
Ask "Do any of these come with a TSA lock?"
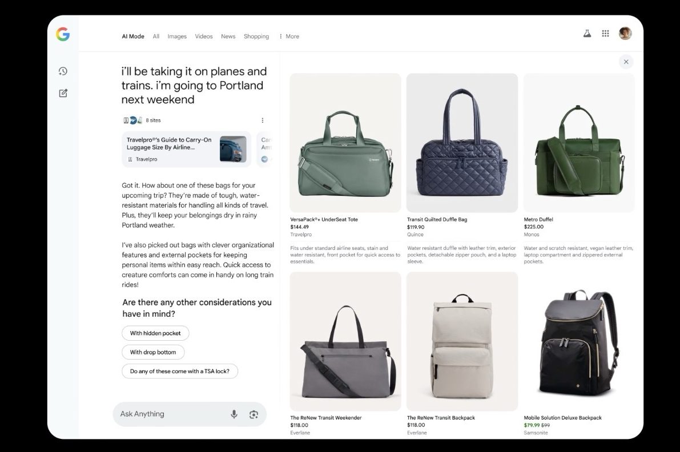179,371
